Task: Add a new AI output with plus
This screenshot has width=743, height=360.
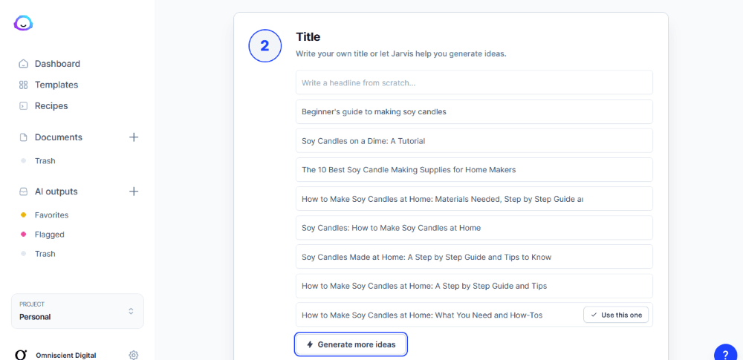Action: tap(134, 192)
